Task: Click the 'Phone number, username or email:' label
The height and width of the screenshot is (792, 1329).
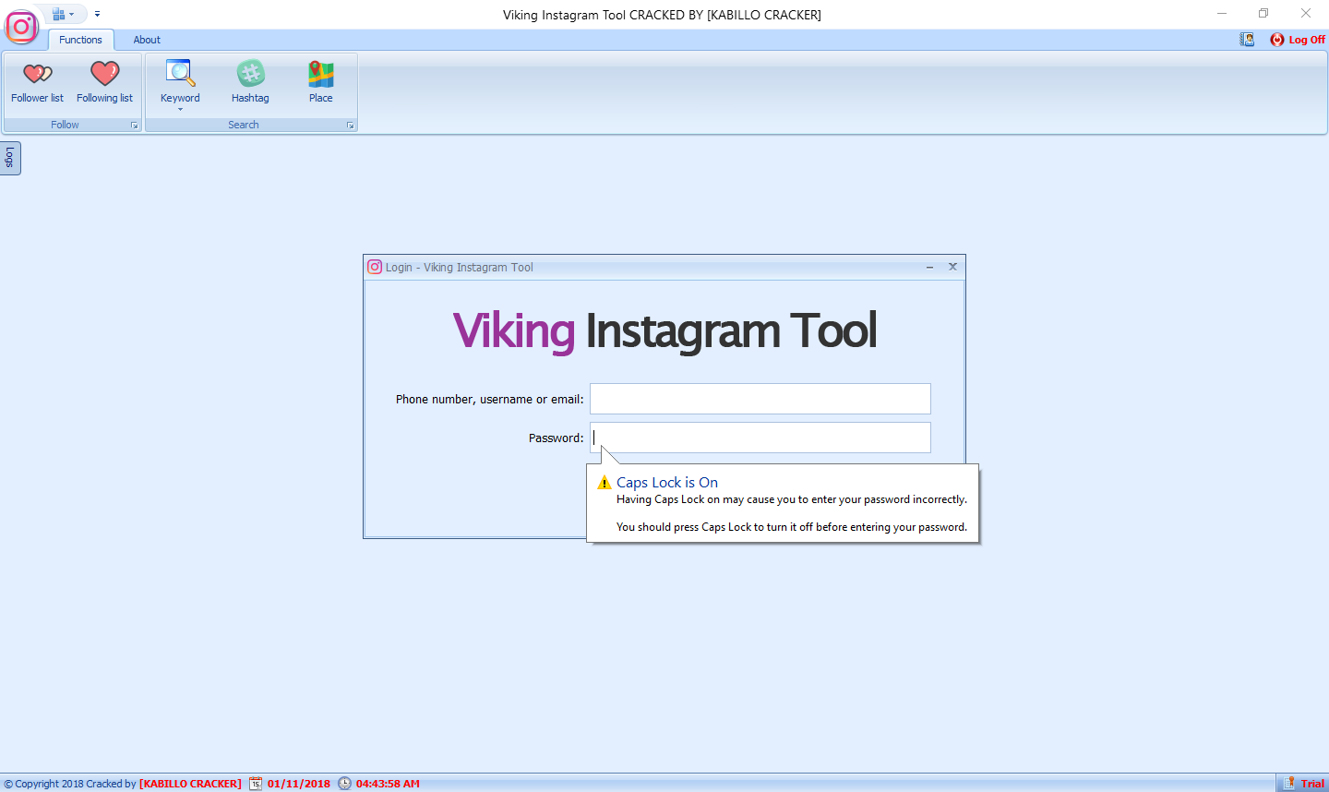Action: [489, 399]
